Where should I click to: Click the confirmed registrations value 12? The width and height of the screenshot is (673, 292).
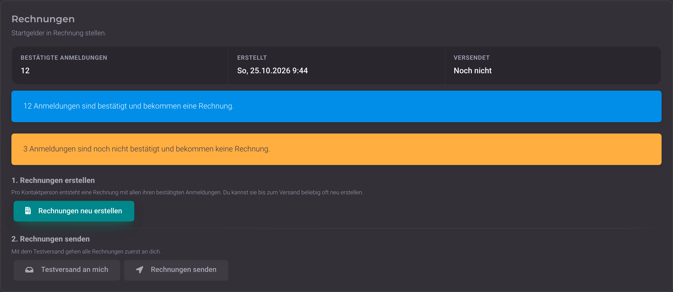pos(25,71)
